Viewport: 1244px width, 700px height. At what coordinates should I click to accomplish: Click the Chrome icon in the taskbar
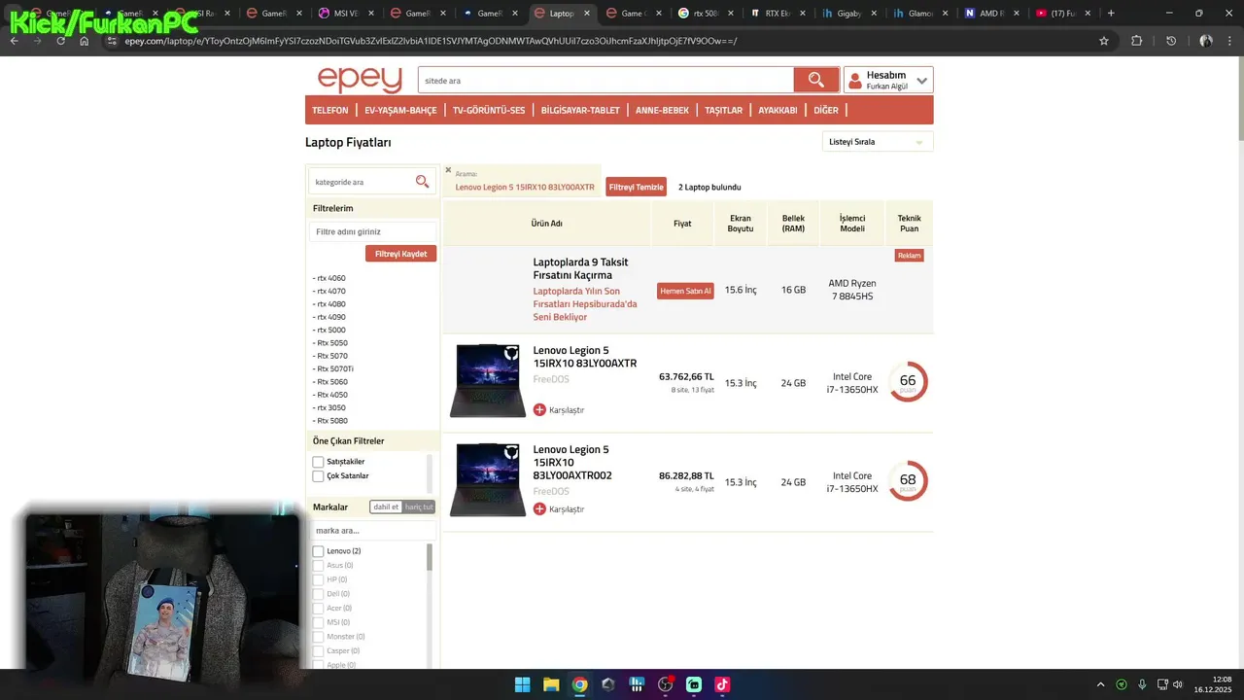pyautogui.click(x=579, y=684)
